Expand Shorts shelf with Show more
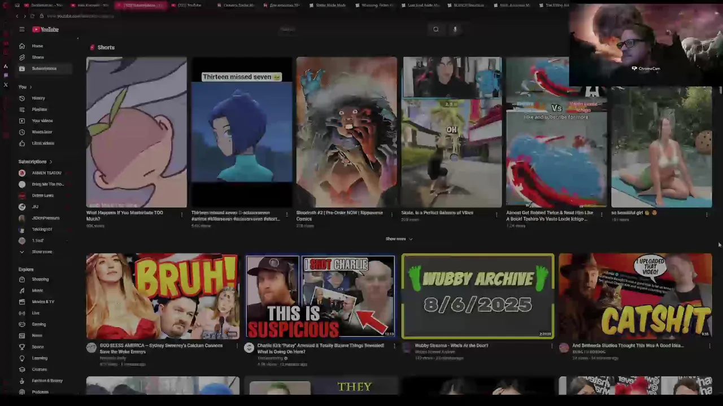Viewport: 723px width, 406px height. pos(399,239)
